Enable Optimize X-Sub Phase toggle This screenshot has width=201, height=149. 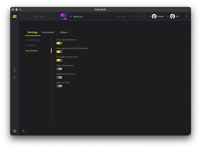59,77
